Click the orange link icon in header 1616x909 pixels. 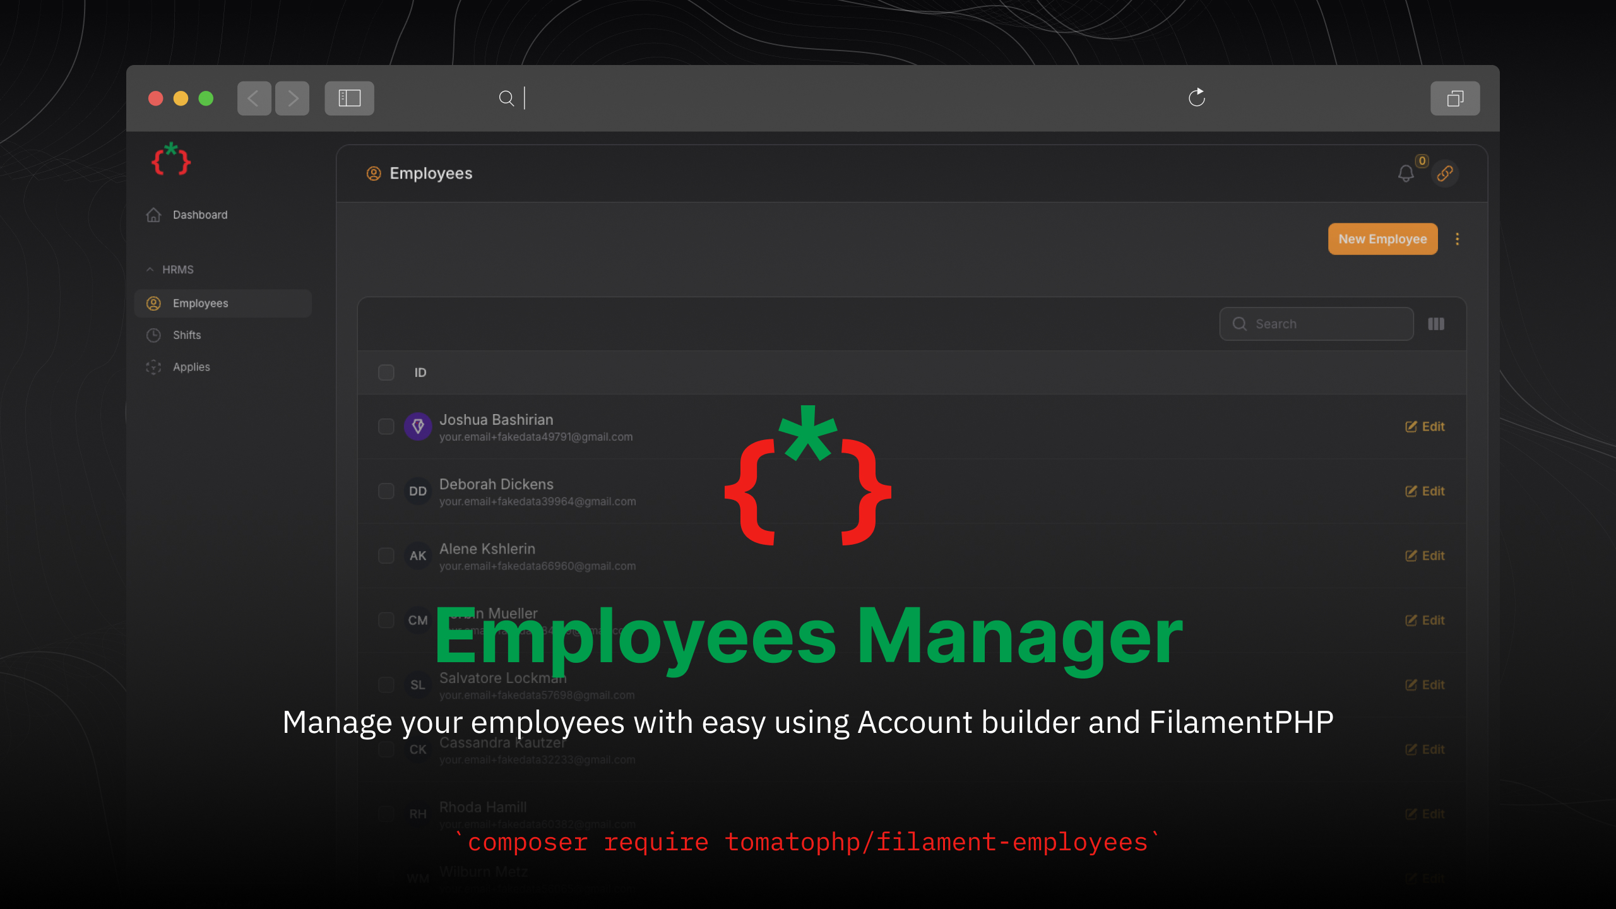1445,174
